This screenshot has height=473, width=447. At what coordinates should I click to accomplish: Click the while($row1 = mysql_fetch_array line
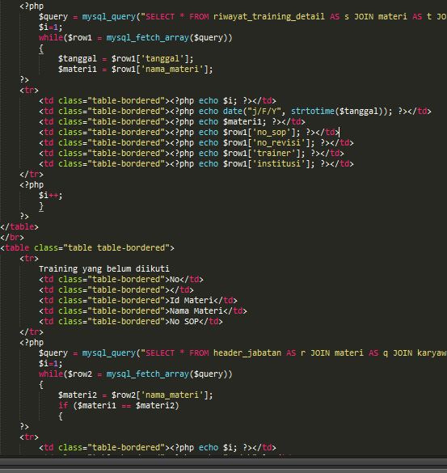click(x=136, y=38)
